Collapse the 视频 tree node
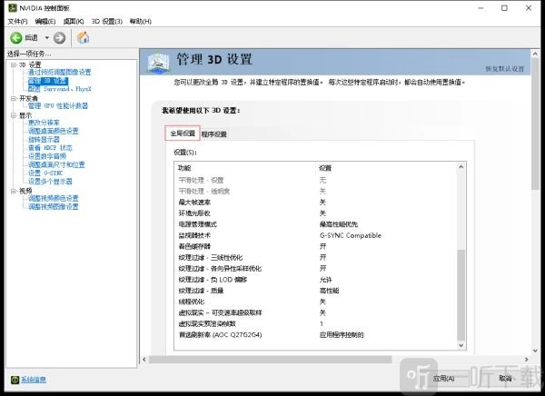This screenshot has width=545, height=396. coord(13,191)
